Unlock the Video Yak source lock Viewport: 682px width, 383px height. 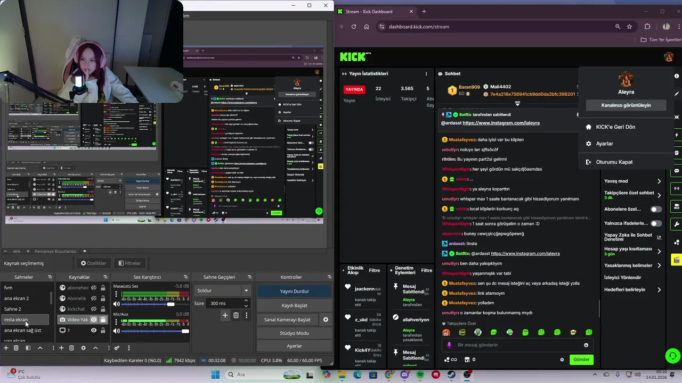[103, 320]
